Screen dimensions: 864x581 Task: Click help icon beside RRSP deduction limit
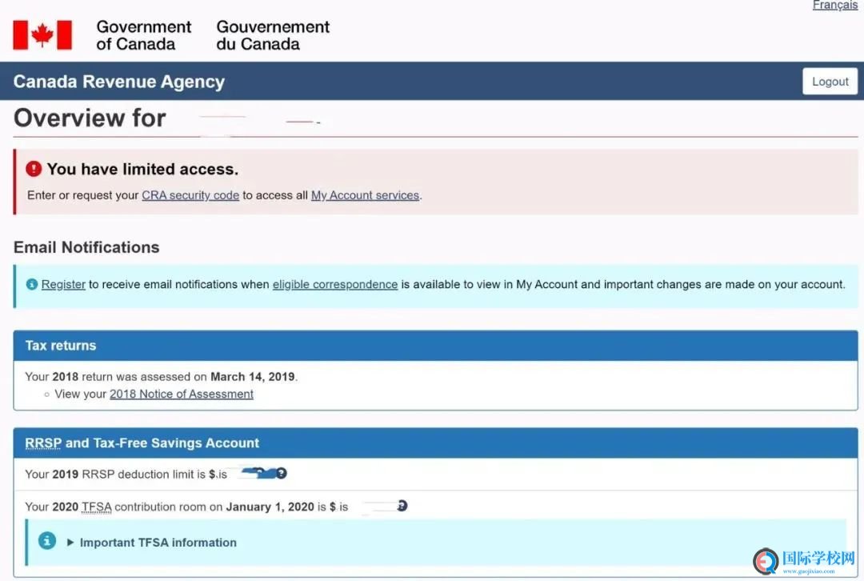click(x=281, y=474)
